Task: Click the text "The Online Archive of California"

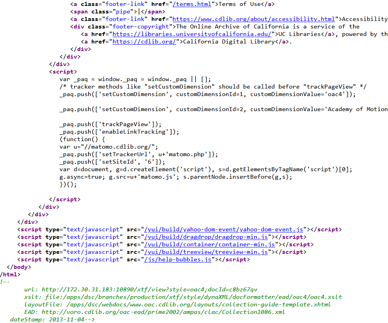Action: pos(232,27)
